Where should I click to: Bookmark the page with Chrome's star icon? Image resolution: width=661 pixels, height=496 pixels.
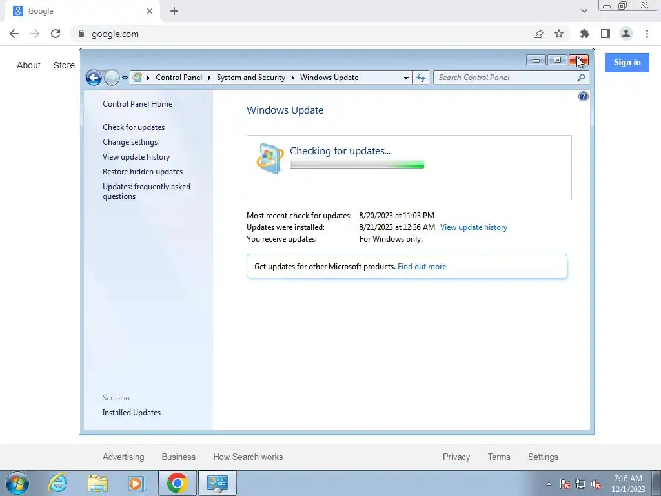point(559,34)
